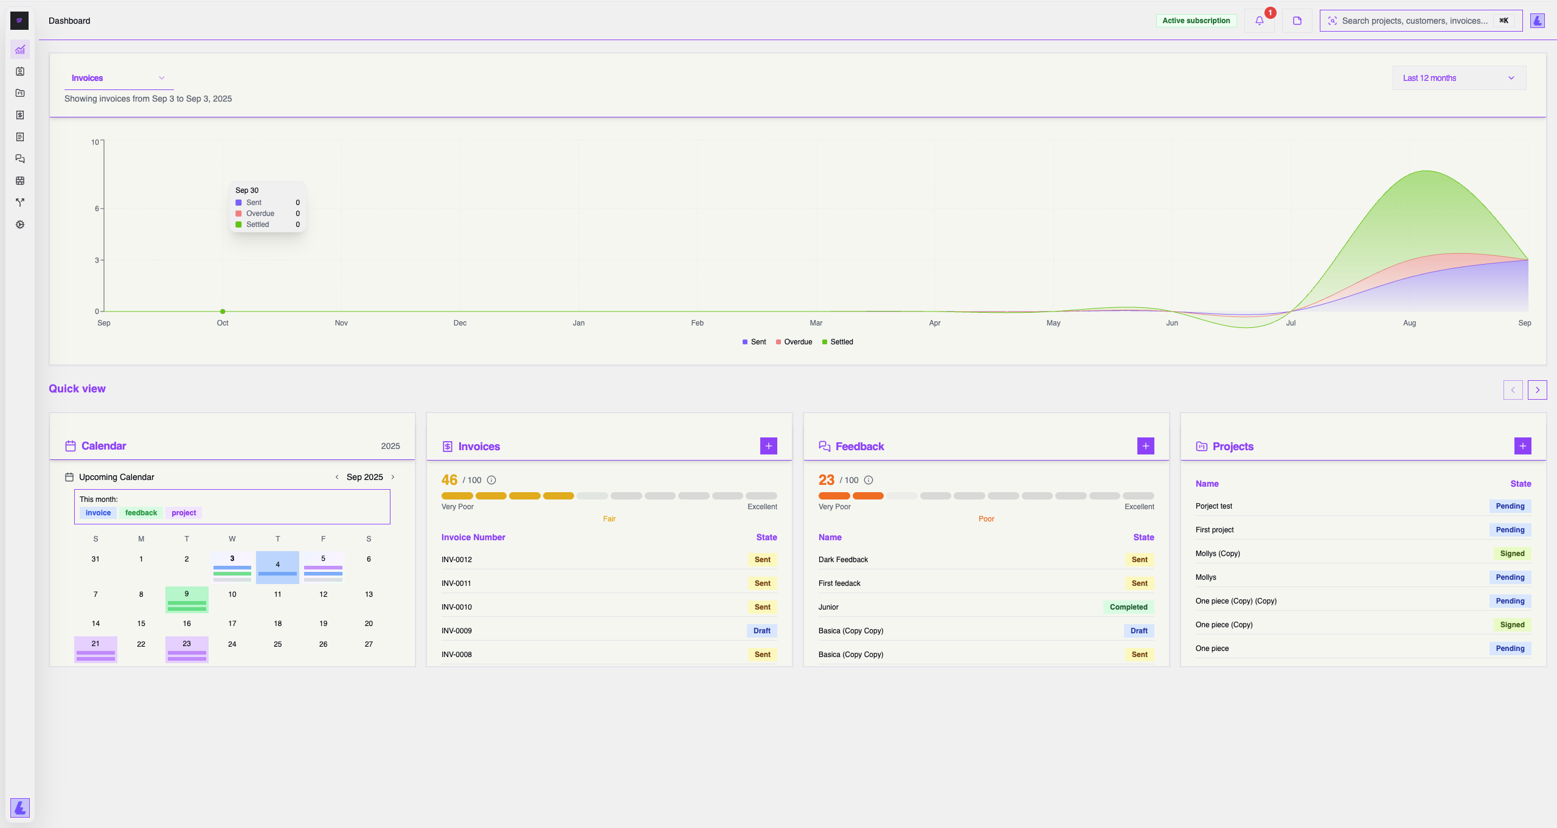The height and width of the screenshot is (828, 1557).
Task: Open the next month in Upcoming Calendar
Action: pos(392,477)
